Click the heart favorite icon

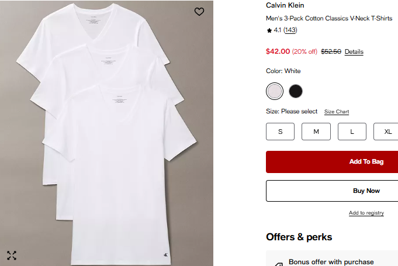click(x=199, y=12)
